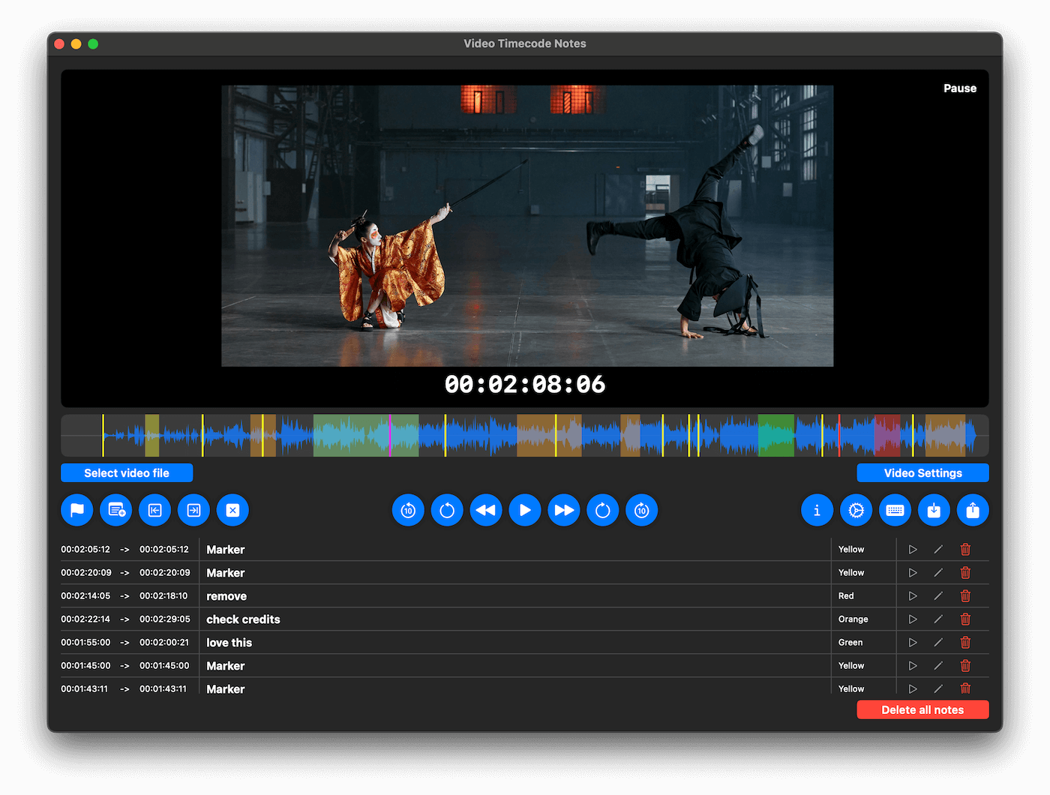Click the import download icon
1050x795 pixels.
934,511
